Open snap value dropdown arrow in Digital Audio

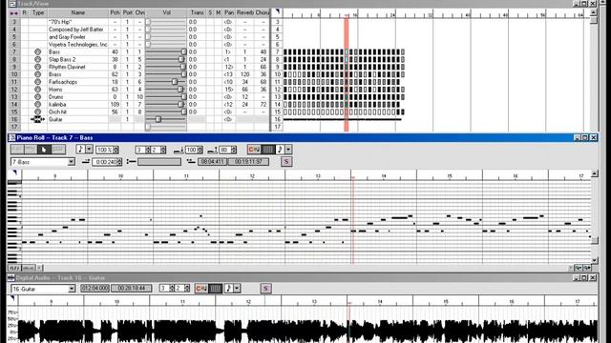237,288
